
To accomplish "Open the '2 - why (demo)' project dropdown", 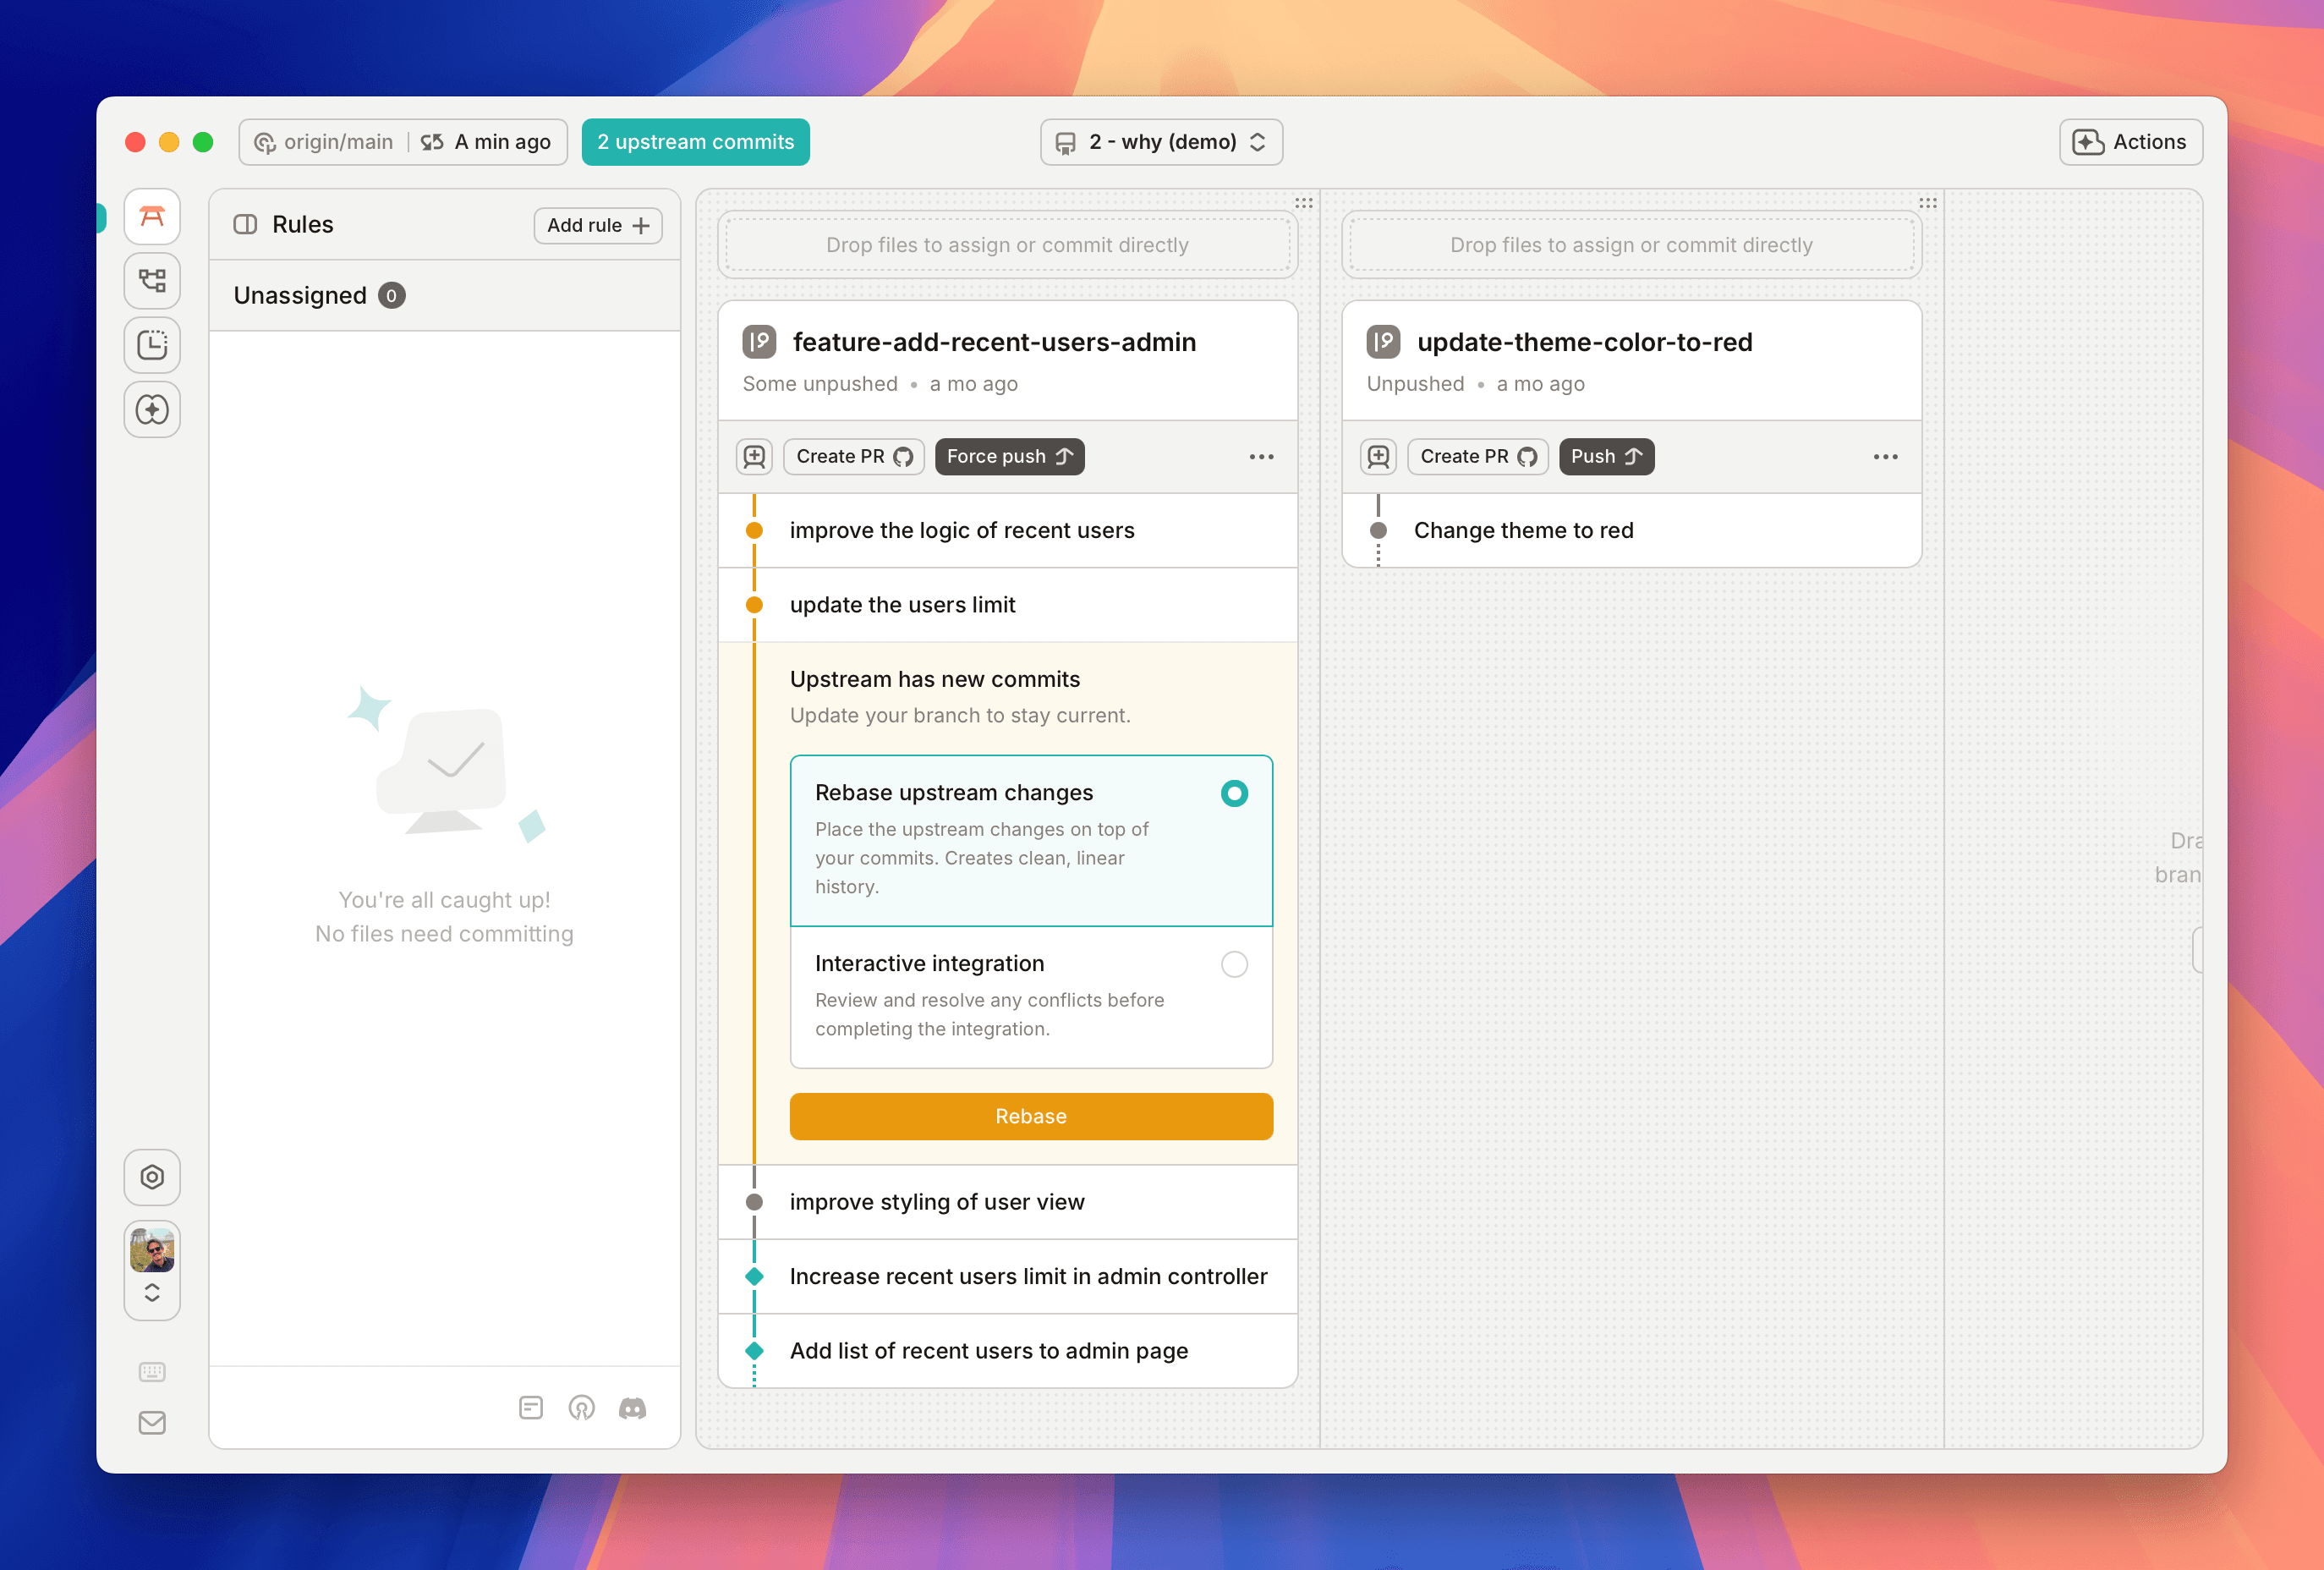I will 1161,142.
